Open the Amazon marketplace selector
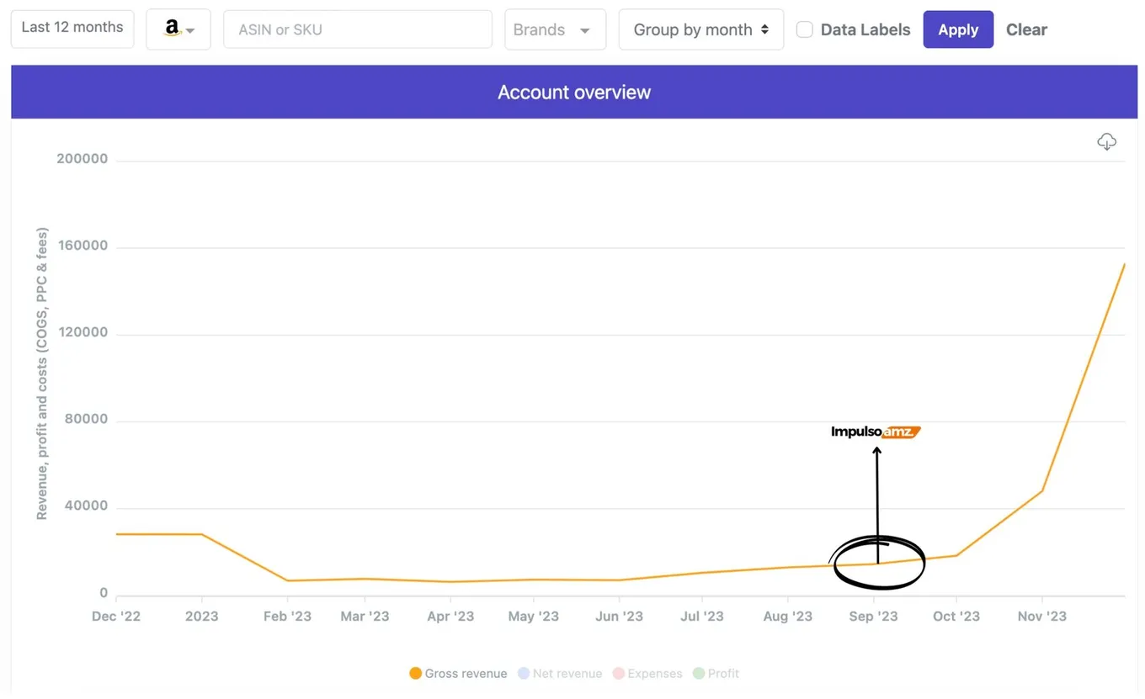This screenshot has width=1145, height=699. [178, 29]
